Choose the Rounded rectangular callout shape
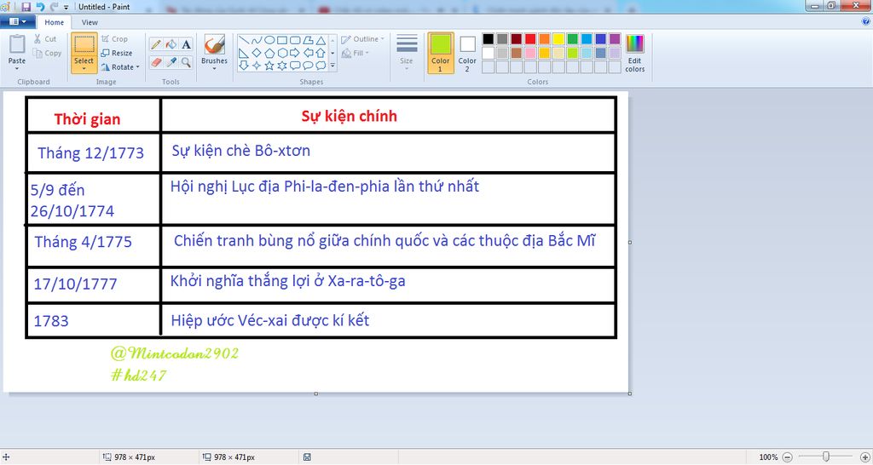This screenshot has width=873, height=465. coord(295,66)
